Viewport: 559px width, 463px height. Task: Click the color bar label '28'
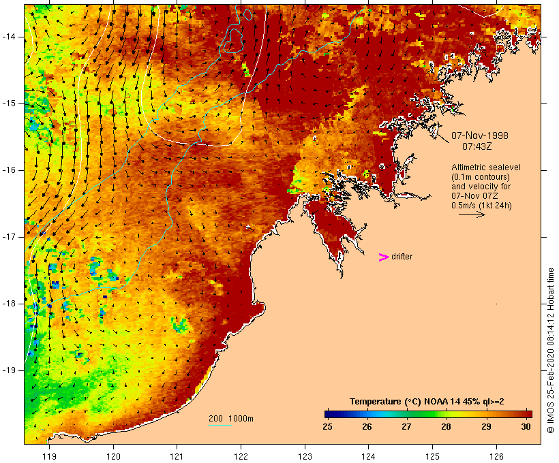(x=447, y=426)
